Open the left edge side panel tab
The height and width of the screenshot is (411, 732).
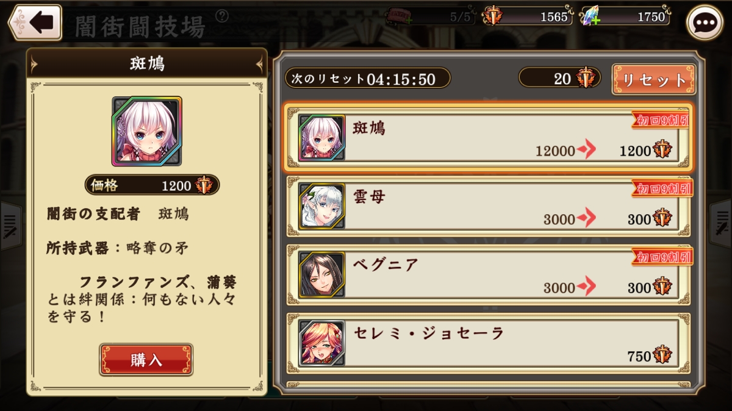coord(10,224)
